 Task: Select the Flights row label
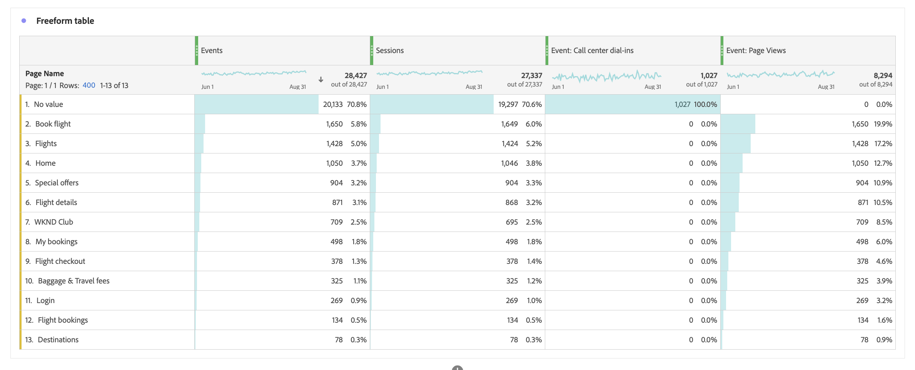pos(46,143)
